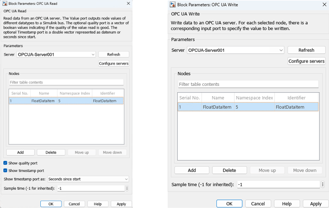This screenshot has height=208, width=329.
Task: Select serial number 1 cell in OPC UA Write
Action: click(190, 107)
